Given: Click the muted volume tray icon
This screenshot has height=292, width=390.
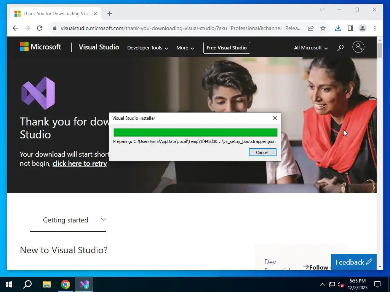Looking at the screenshot, I should (x=340, y=284).
